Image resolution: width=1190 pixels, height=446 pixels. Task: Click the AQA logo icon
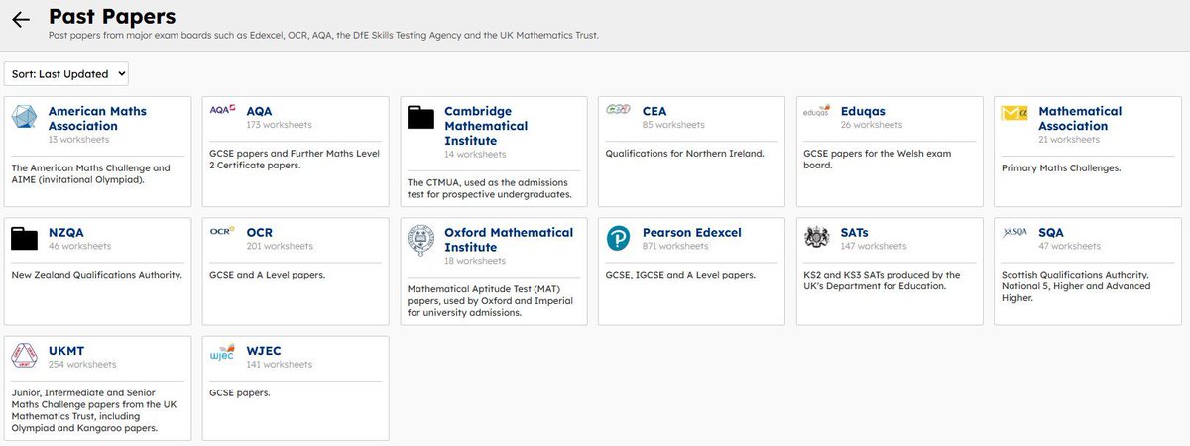pos(223,110)
